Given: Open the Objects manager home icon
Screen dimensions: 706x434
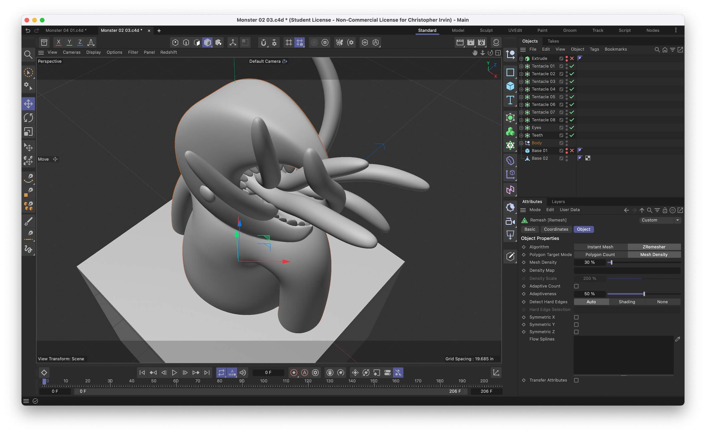Looking at the screenshot, I should coord(665,50).
